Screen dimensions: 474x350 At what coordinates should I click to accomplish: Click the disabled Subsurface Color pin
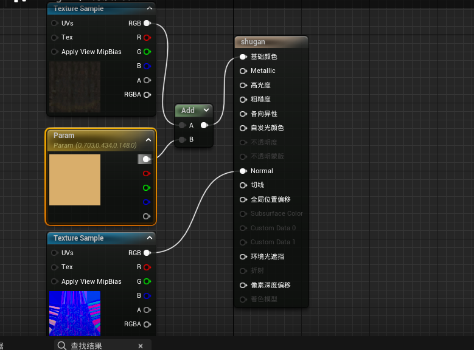point(243,214)
